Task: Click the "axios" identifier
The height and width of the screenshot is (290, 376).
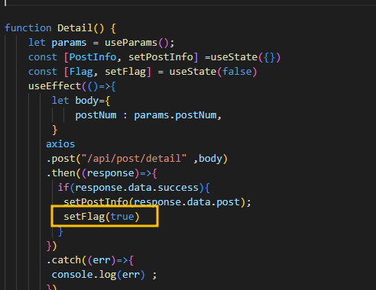Action: [x=60, y=144]
